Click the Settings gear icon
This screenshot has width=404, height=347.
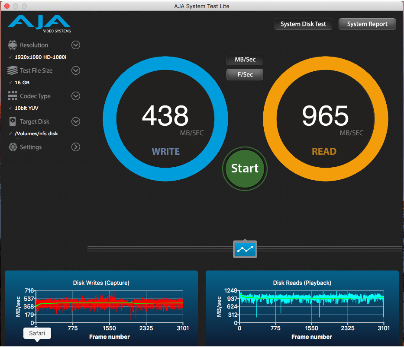[13, 147]
